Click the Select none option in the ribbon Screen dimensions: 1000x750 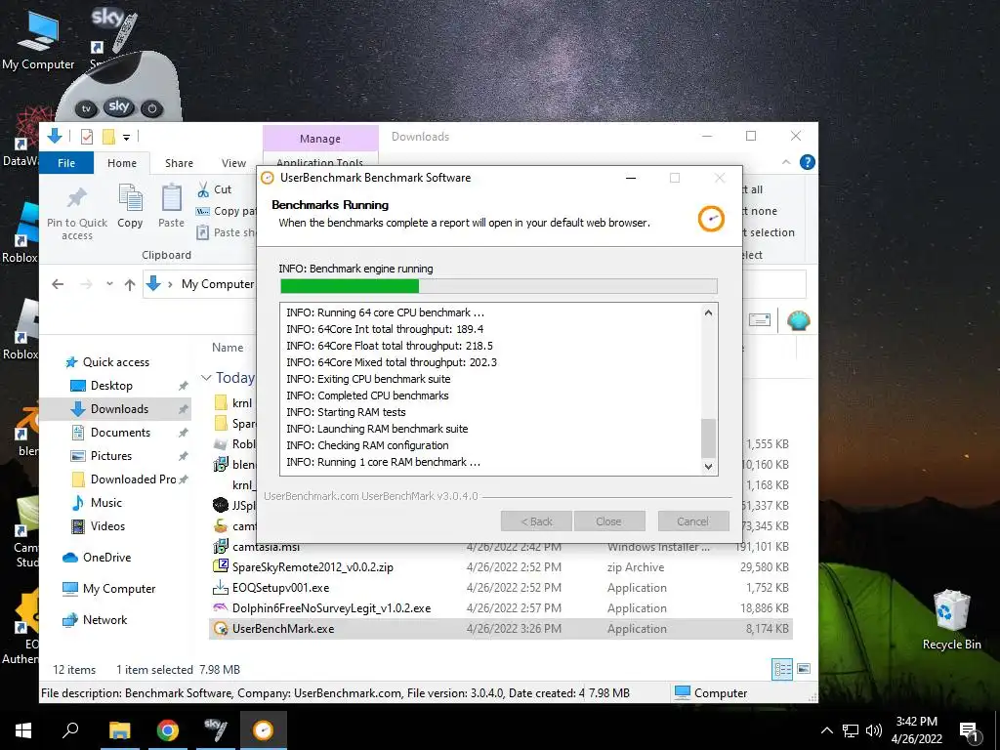(x=760, y=211)
